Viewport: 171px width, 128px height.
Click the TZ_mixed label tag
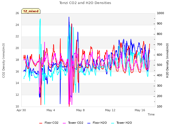click(x=31, y=11)
